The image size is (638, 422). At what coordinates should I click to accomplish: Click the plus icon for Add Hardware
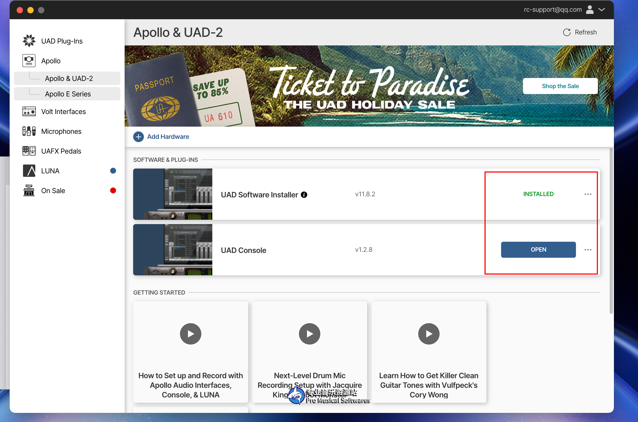pos(139,137)
